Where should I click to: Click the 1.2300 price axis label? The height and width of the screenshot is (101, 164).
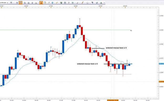161,44
